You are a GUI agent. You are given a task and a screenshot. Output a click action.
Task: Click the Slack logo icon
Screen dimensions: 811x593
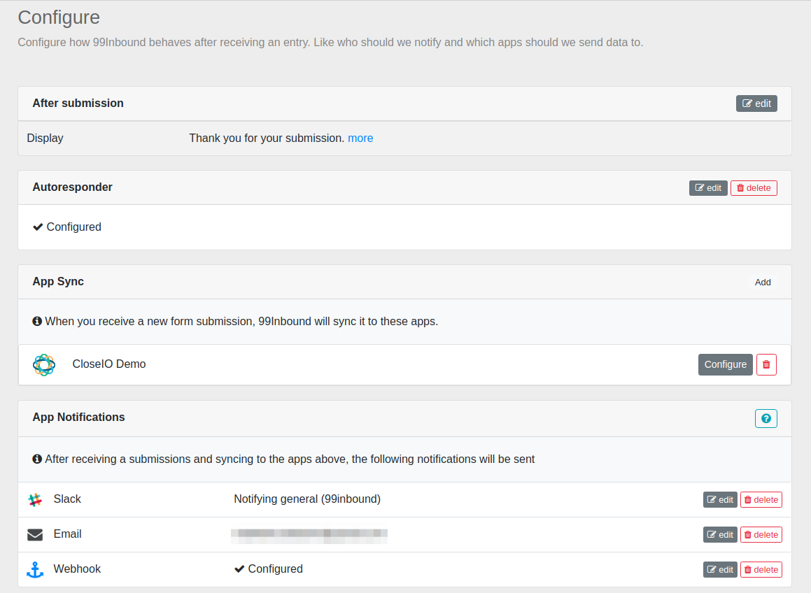[35, 499]
